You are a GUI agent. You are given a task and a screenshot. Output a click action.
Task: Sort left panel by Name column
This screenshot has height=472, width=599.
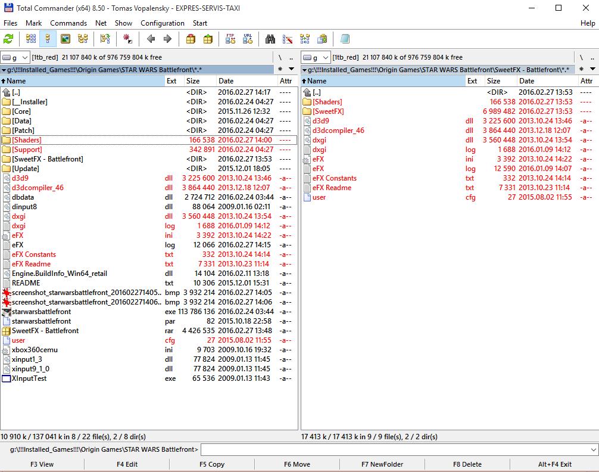click(x=83, y=81)
